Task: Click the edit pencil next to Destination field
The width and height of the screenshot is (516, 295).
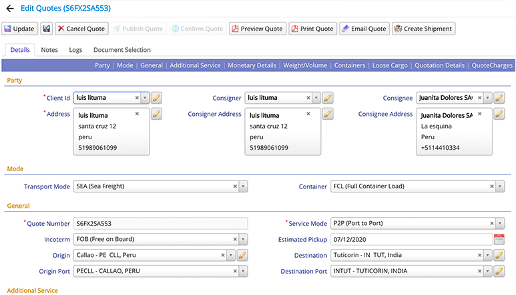Action: [499, 255]
